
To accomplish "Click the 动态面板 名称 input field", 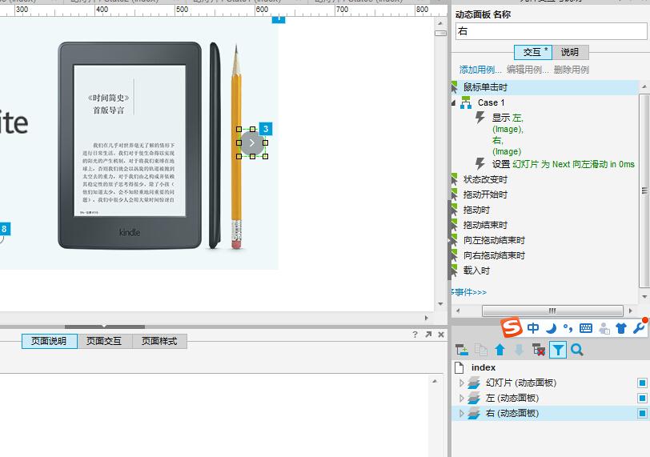I will point(551,31).
